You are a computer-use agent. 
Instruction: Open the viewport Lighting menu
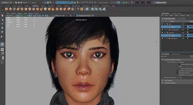pos(20,14)
